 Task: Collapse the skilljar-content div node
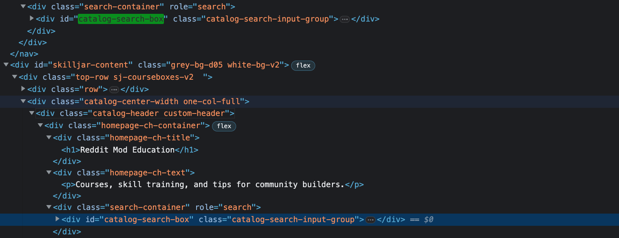click(x=6, y=65)
